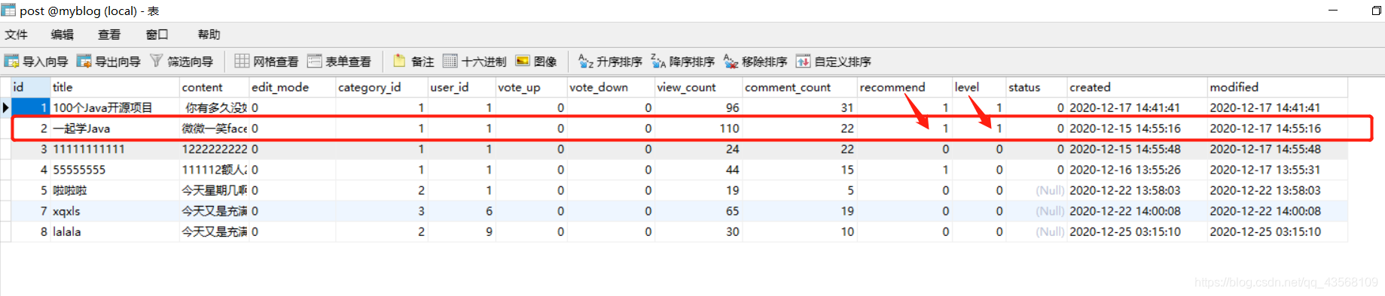1385x296 pixels.
Task: Click created cell '2020-12-17 14:41:41'
Action: 1137,107
